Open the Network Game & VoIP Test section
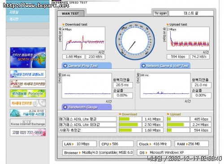Viewport: 224px width, 164px height. point(165,66)
